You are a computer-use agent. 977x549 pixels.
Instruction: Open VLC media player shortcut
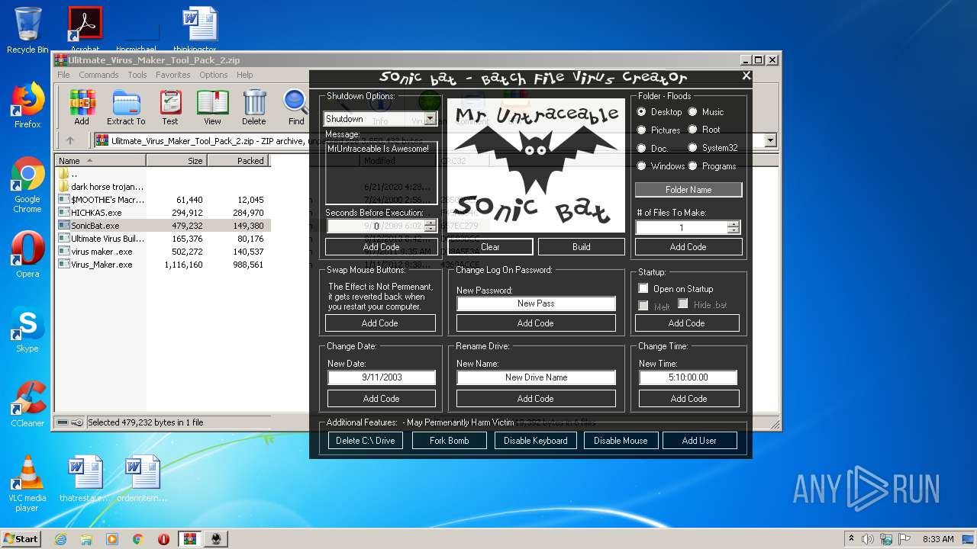(x=27, y=483)
